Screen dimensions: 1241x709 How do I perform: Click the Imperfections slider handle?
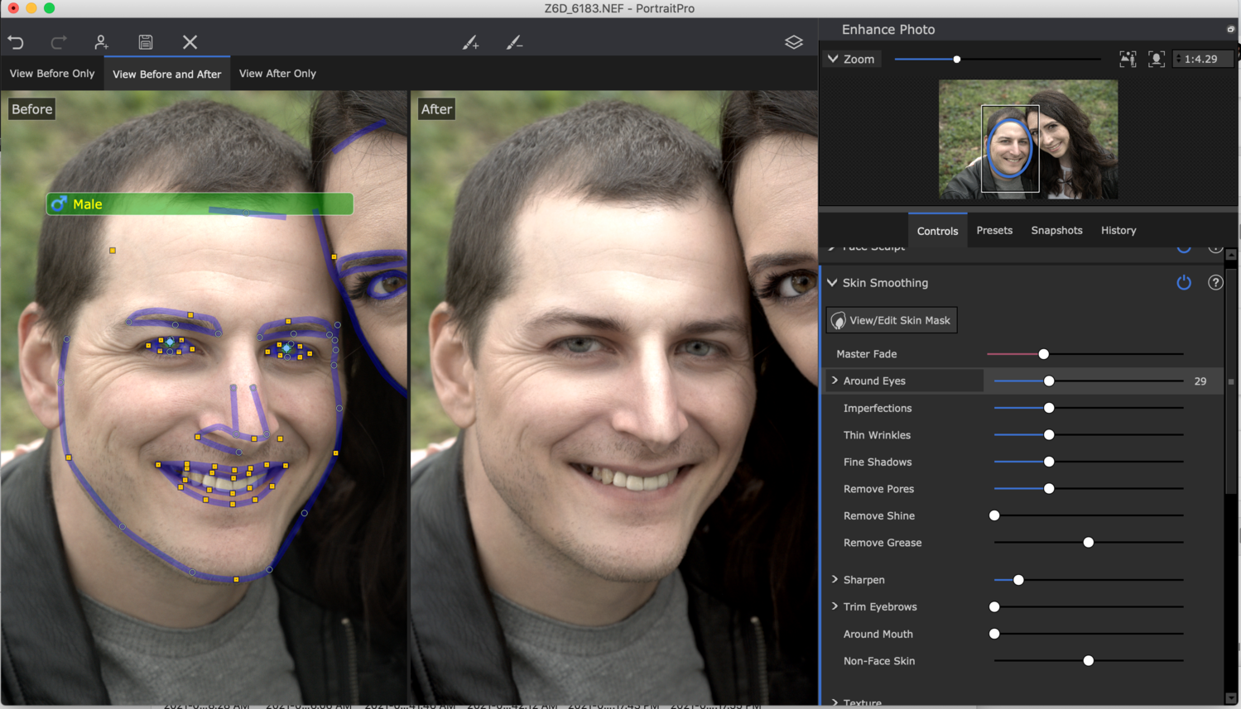click(1049, 408)
